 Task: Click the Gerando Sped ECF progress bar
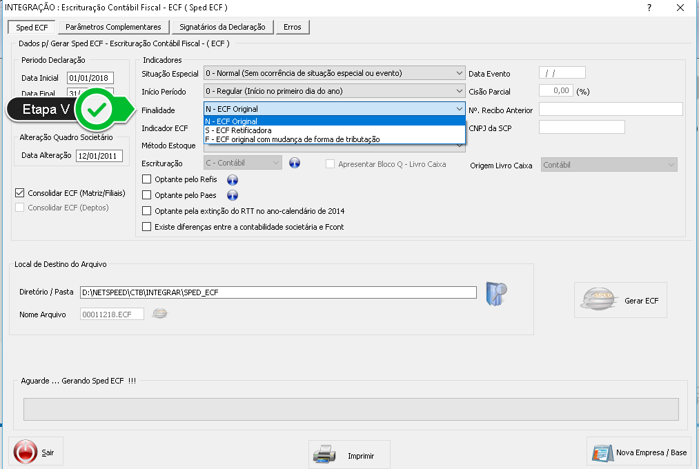tap(351, 408)
